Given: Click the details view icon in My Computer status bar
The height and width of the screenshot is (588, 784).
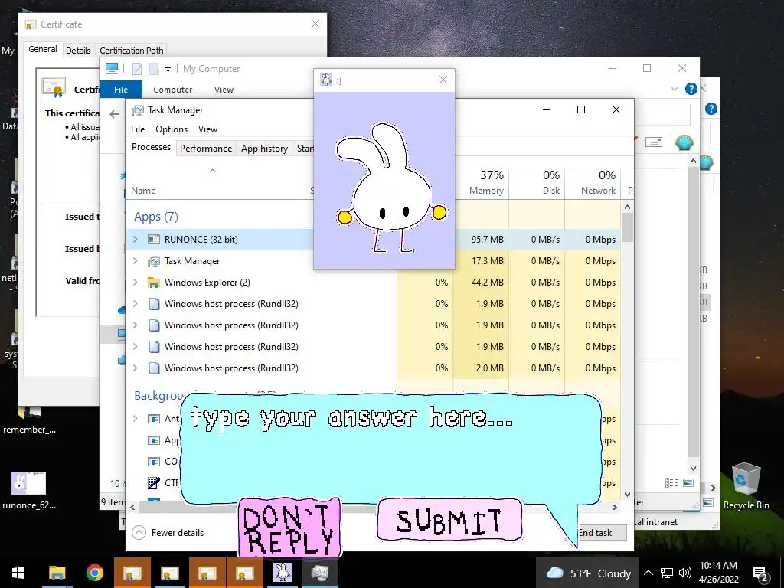Looking at the screenshot, I should (x=671, y=483).
